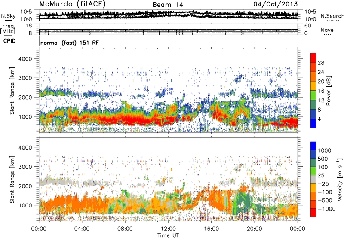Click the Beam 14 label
This screenshot has height=238, width=344.
tap(168, 5)
